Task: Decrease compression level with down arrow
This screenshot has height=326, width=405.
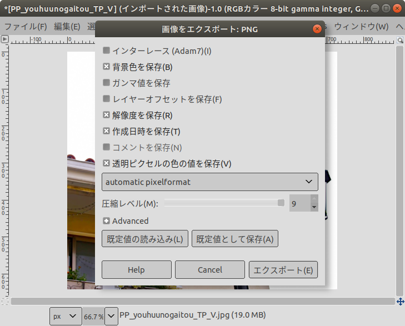Action: tap(314, 207)
